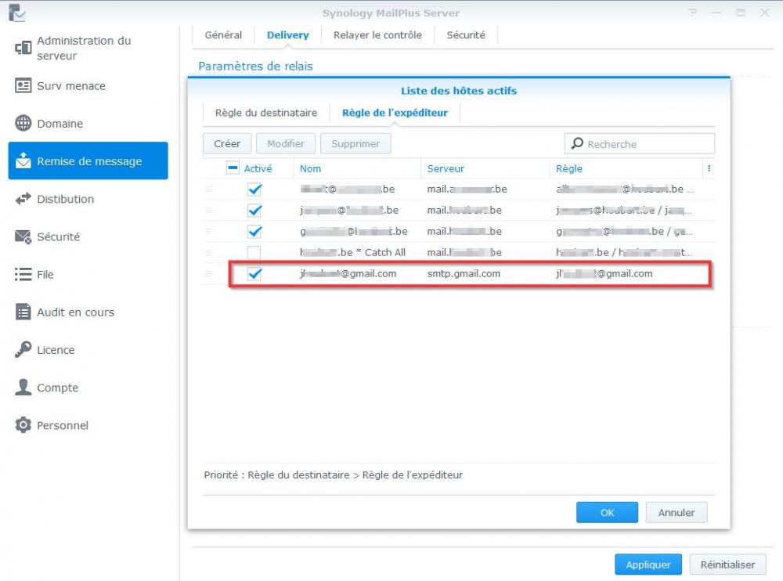
Task: Click the Supprimer button
Action: point(355,143)
